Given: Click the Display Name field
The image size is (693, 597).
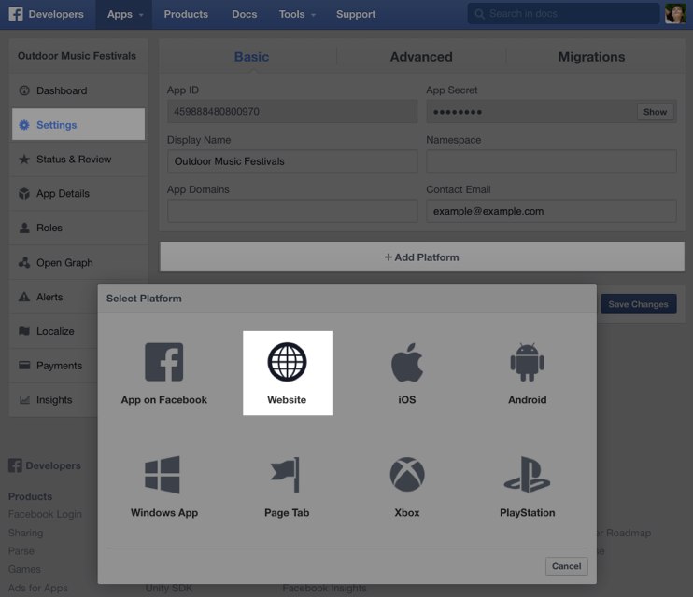Looking at the screenshot, I should pyautogui.click(x=292, y=161).
